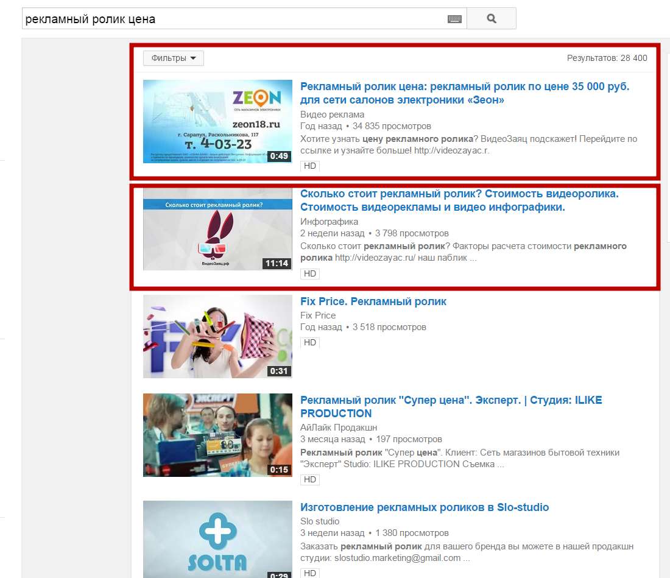Click '3 месяца назад • 197 просмотров' text
Image resolution: width=670 pixels, height=578 pixels.
[x=371, y=440]
